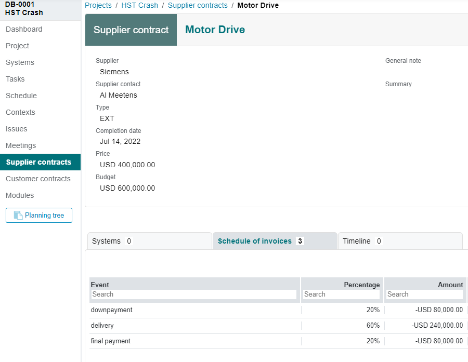Click the Motor Drive contract title
The image size is (468, 362).
[x=215, y=30]
